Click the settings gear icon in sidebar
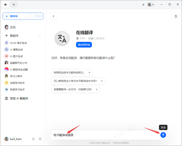Screen dimensions: 182x146 pyautogui.click(x=40, y=139)
